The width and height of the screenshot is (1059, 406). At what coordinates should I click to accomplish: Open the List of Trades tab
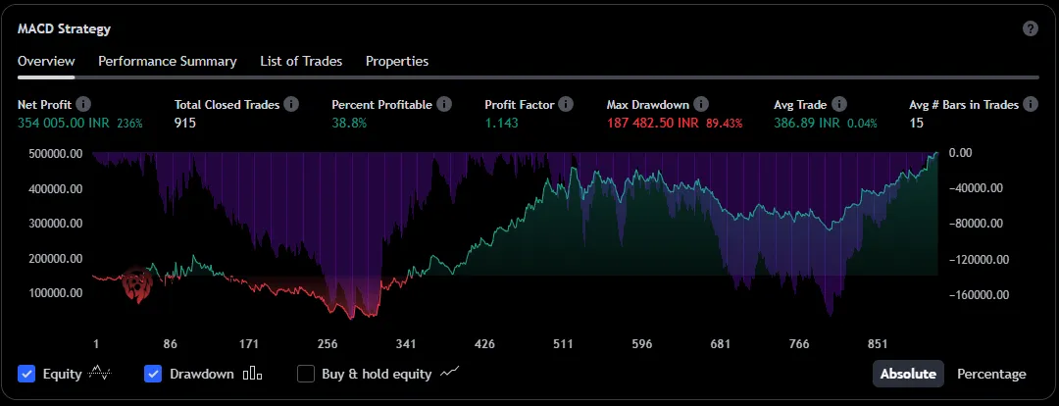301,61
